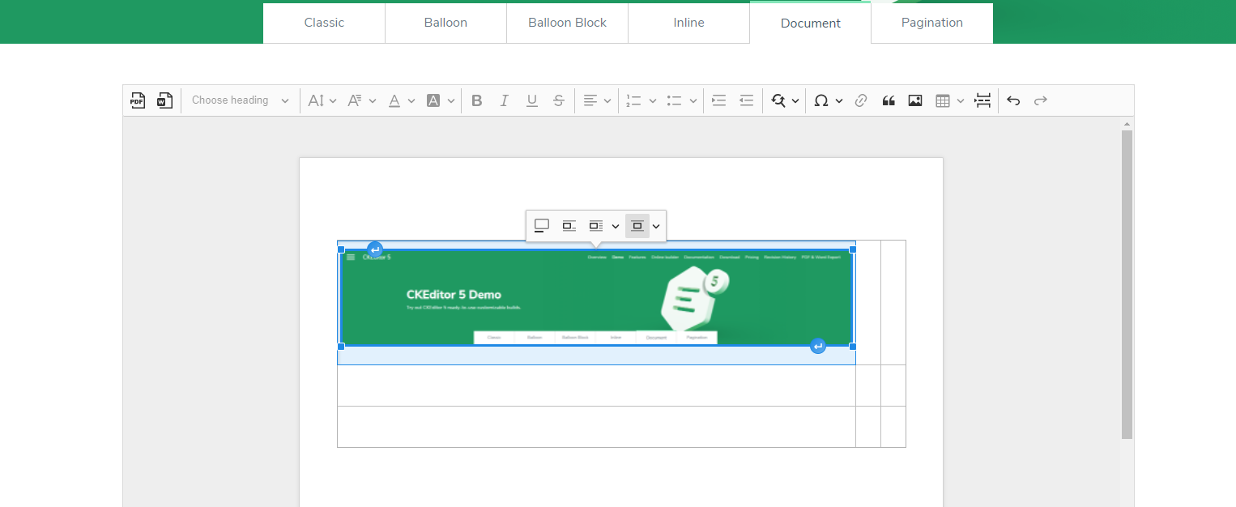Export document to PDF
The image size is (1236, 507).
tap(138, 100)
